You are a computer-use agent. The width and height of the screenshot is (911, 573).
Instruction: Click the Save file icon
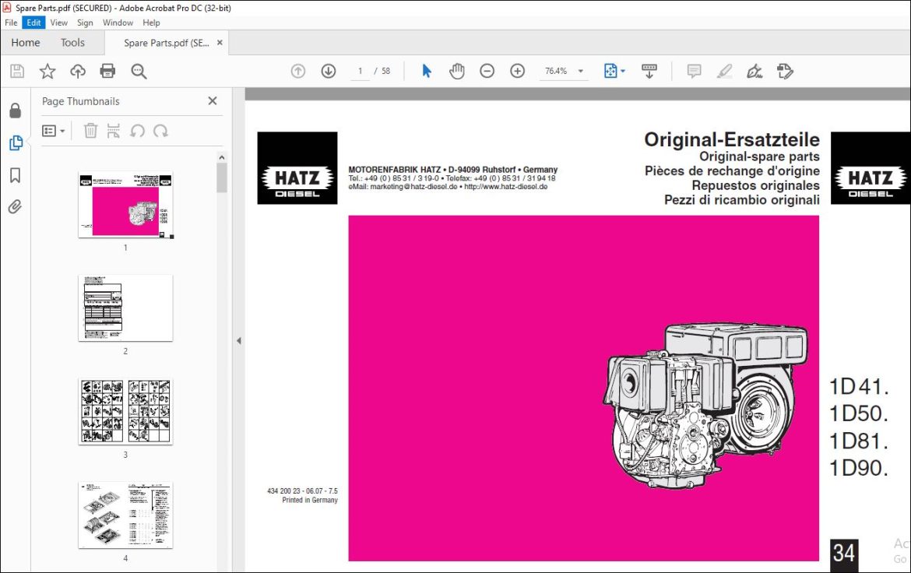(17, 71)
